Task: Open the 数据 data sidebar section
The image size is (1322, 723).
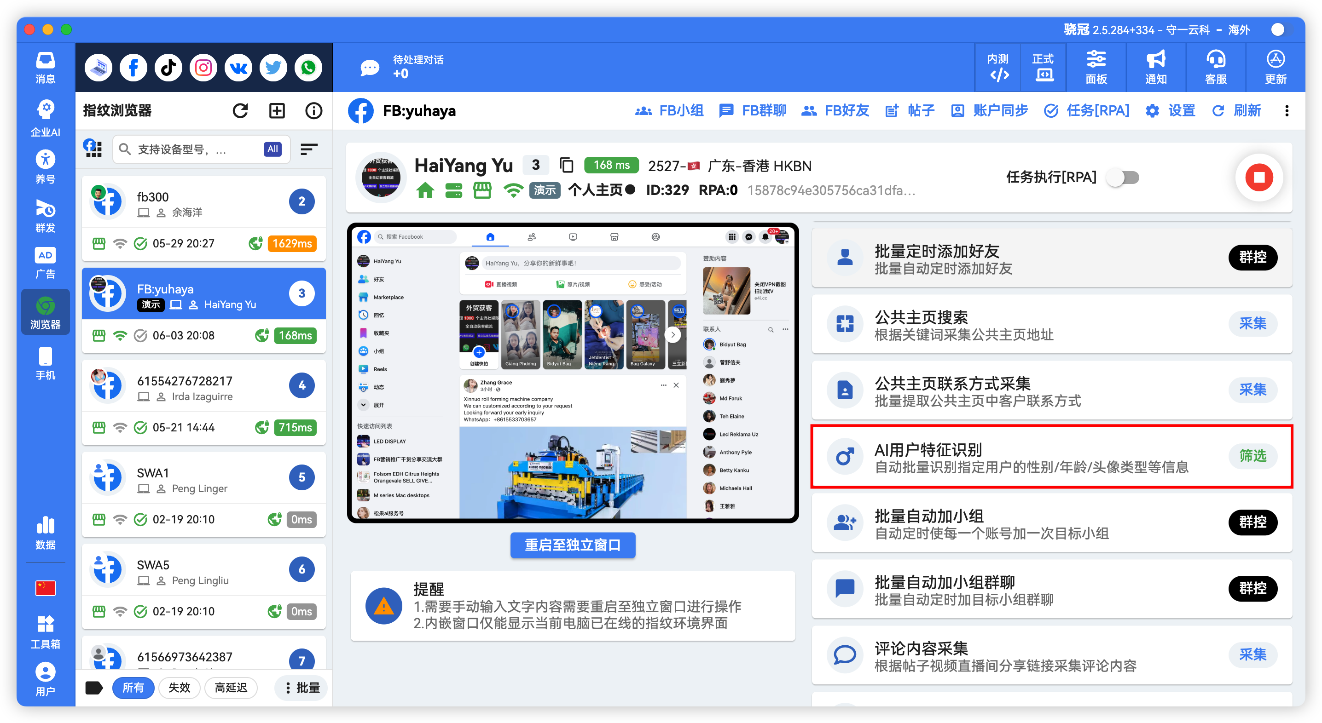Action: tap(45, 533)
